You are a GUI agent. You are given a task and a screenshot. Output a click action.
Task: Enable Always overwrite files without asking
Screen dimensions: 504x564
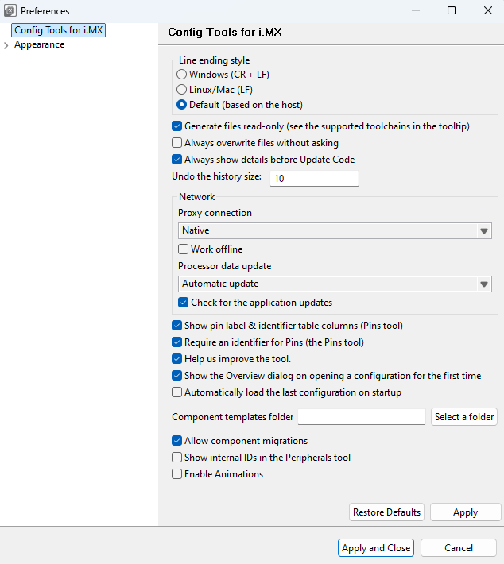click(177, 143)
